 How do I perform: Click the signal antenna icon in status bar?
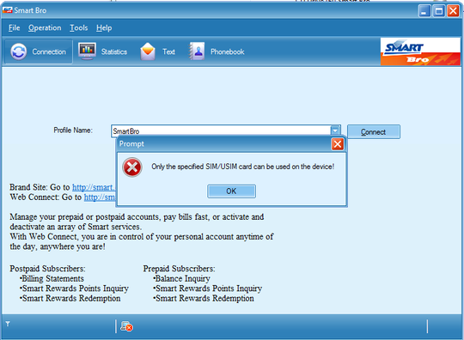coord(8,324)
